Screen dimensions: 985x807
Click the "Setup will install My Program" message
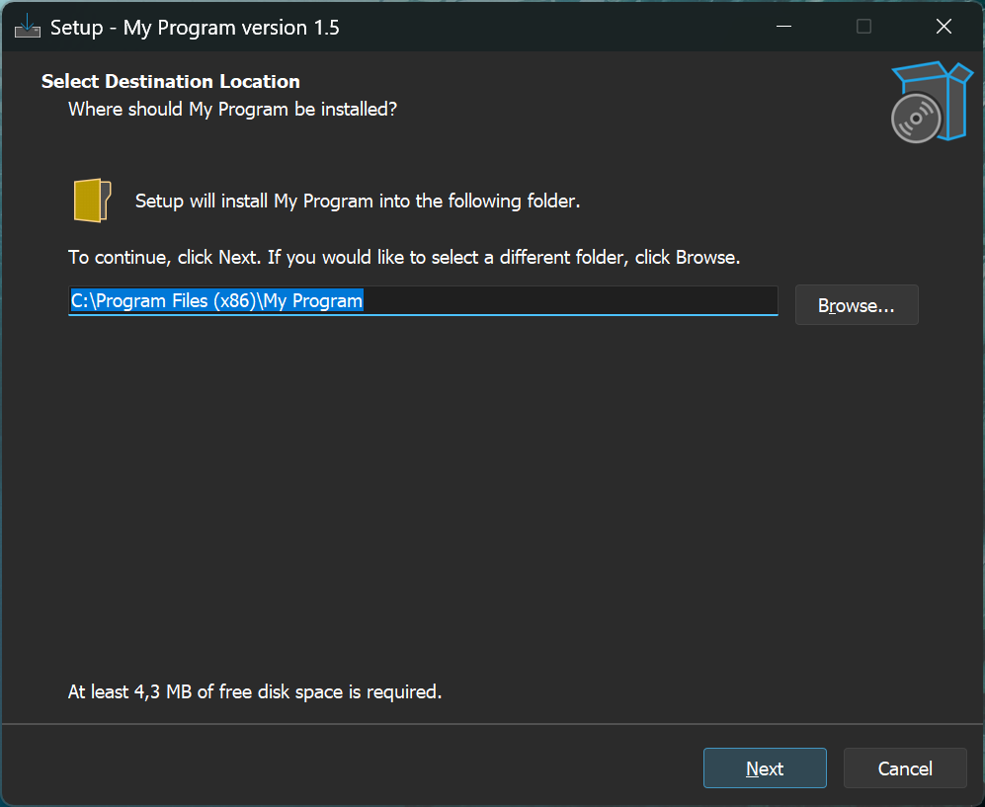pos(358,201)
